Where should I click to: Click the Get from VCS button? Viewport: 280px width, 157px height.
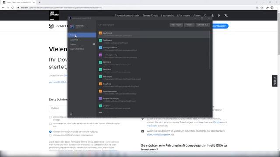click(x=202, y=25)
